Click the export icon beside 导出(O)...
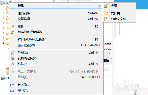Screen dimensions: 148x95 point(12,90)
